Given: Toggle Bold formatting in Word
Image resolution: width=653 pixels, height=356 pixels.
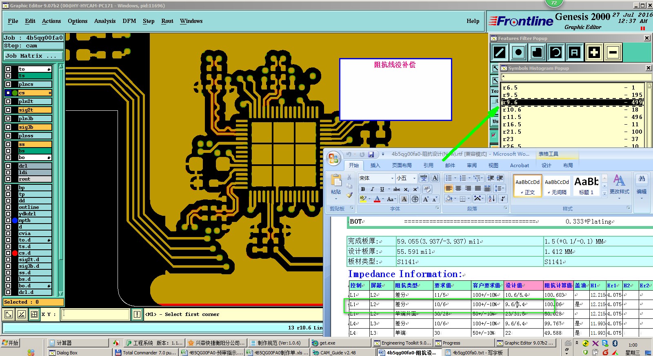Looking at the screenshot, I should pos(363,189).
